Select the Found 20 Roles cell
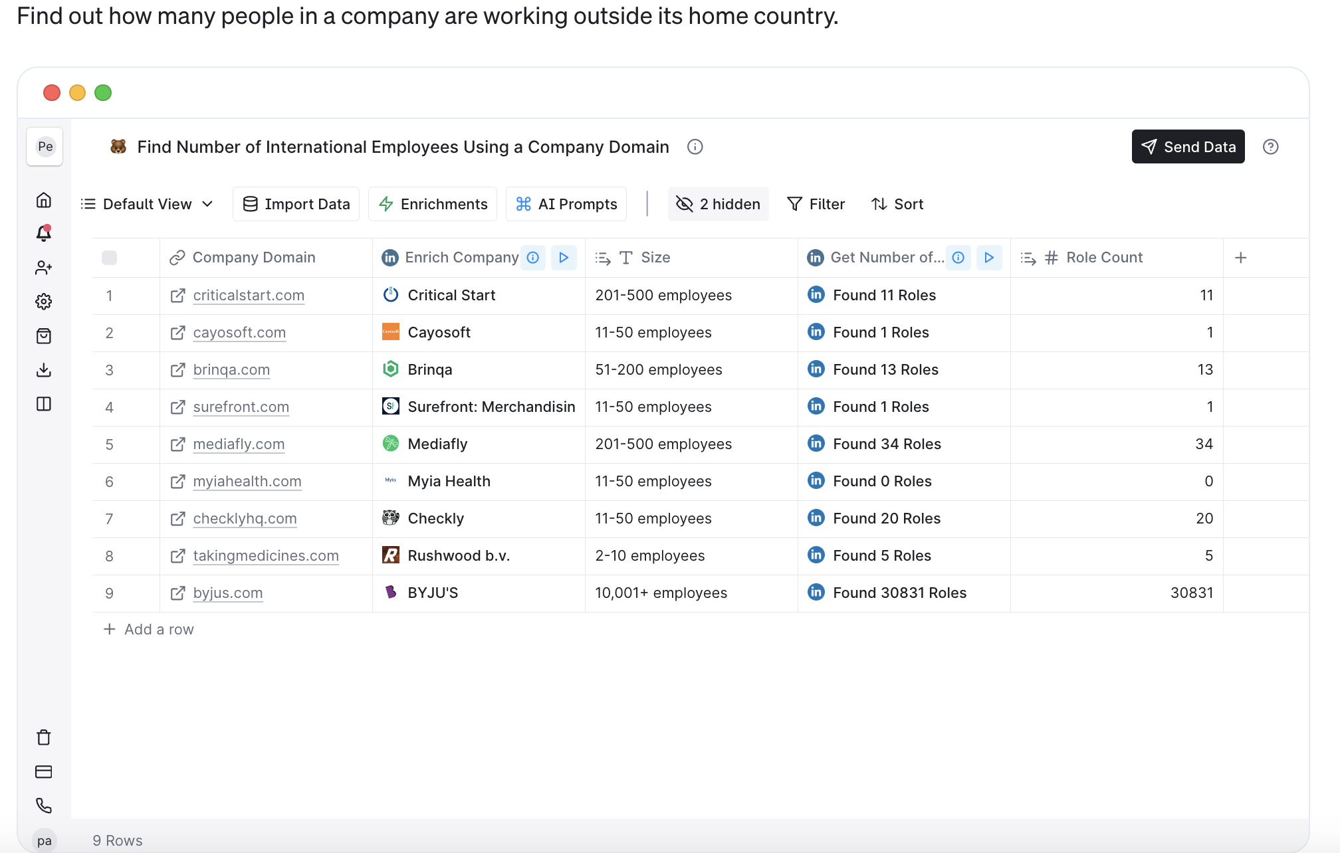Viewport: 1340px width, 853px height. tap(904, 519)
